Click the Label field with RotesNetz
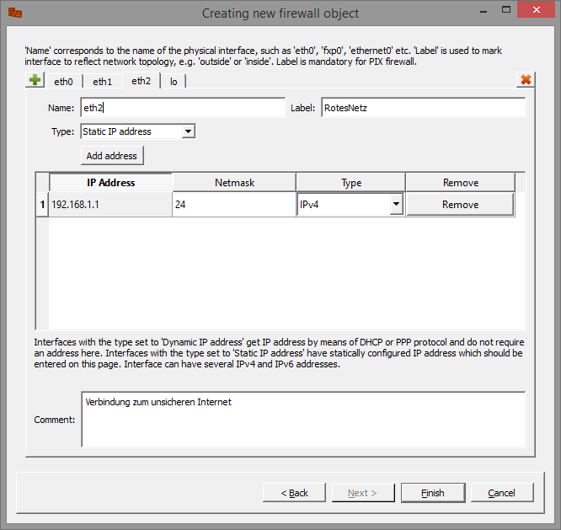 click(x=423, y=108)
